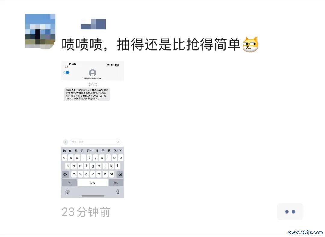The height and width of the screenshot is (237, 325).
Task: Tap the globe language-switch key
Action: pyautogui.click(x=67, y=192)
